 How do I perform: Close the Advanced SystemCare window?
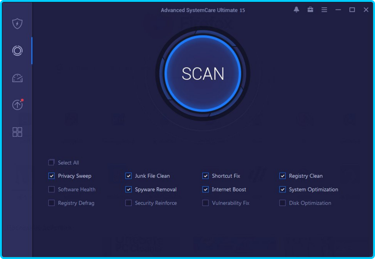click(x=366, y=9)
